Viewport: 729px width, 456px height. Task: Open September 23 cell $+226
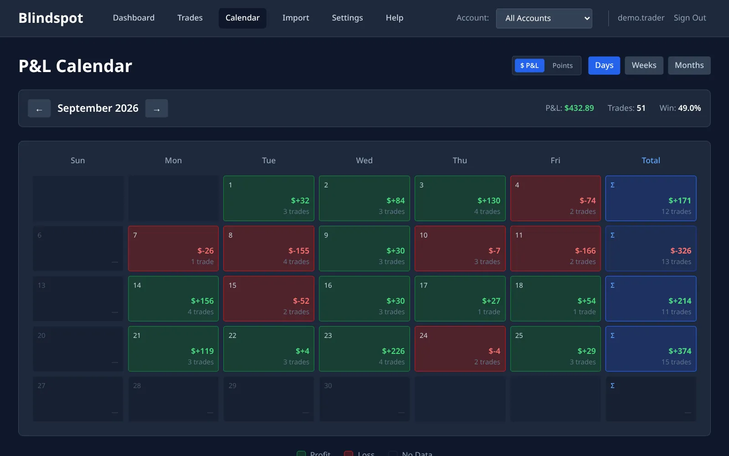pyautogui.click(x=364, y=349)
